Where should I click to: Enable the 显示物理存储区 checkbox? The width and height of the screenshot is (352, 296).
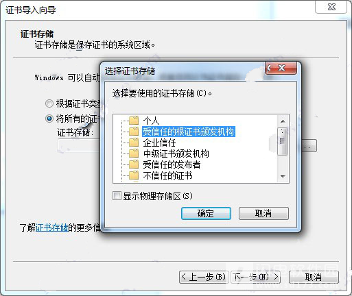click(117, 196)
